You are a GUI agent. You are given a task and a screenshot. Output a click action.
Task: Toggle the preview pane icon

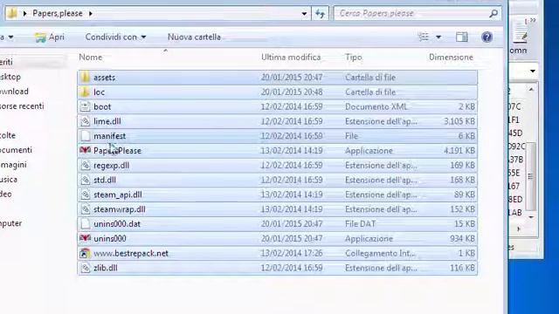[462, 37]
